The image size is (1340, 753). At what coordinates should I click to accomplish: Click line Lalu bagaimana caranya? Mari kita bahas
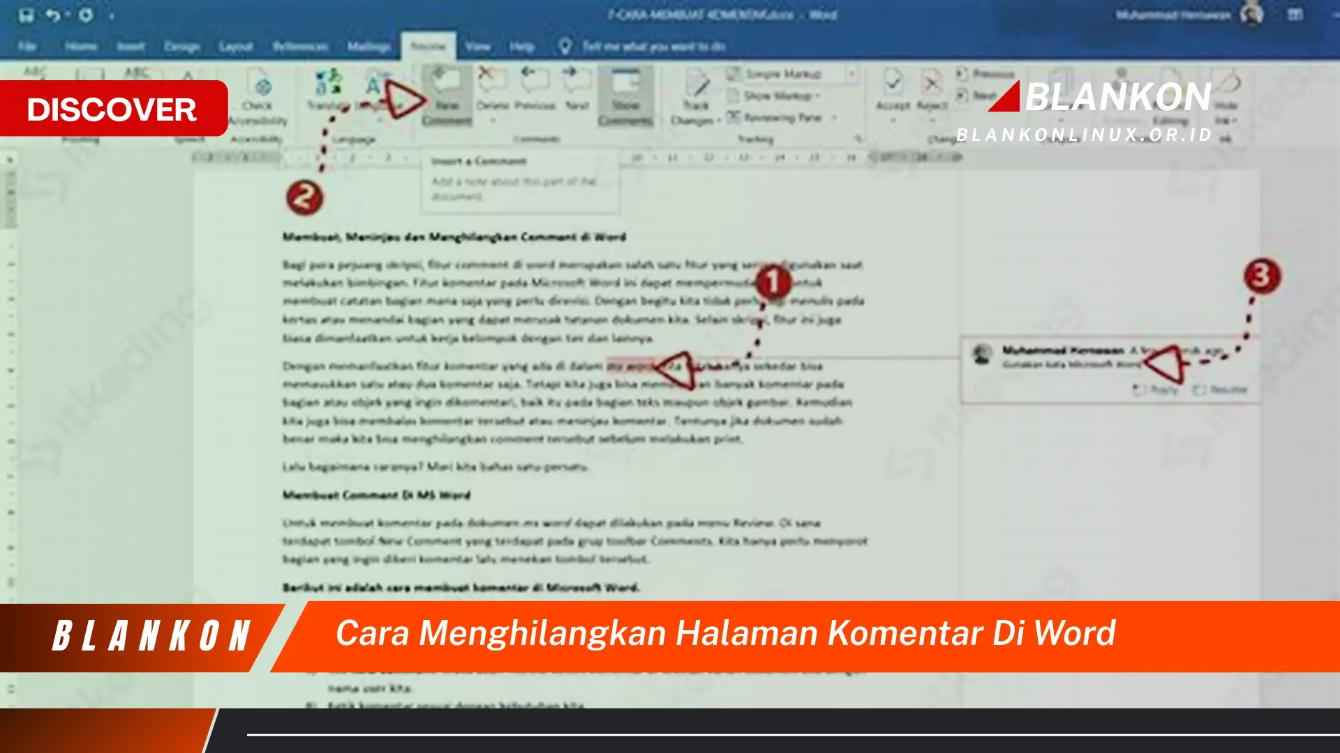pos(435,466)
